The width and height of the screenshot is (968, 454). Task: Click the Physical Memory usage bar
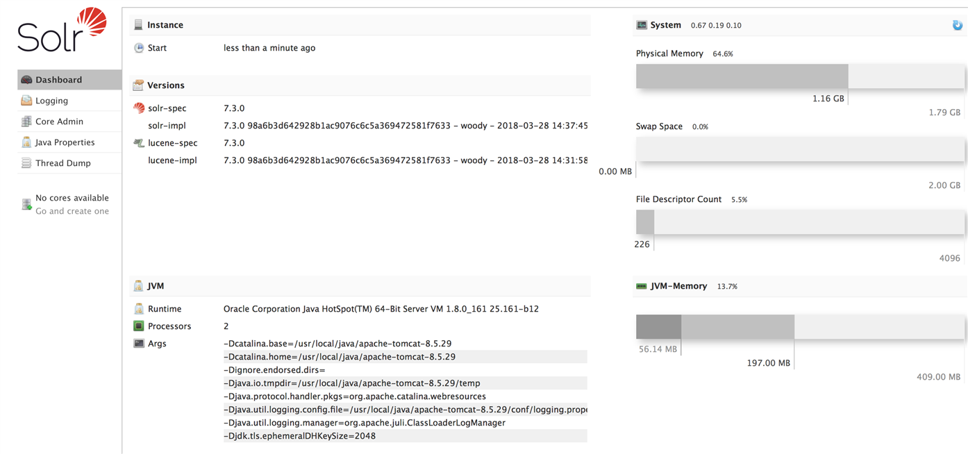(801, 76)
